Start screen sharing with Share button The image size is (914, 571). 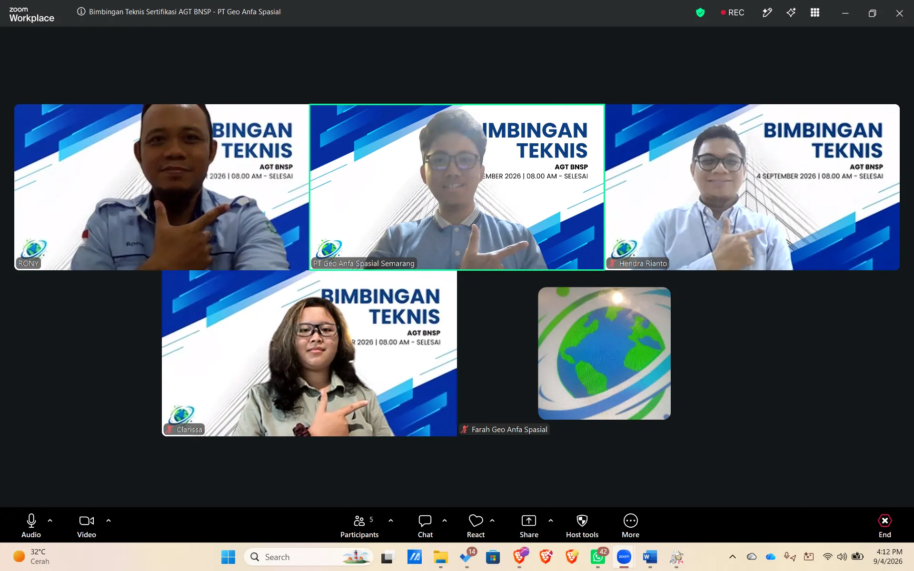click(x=529, y=526)
